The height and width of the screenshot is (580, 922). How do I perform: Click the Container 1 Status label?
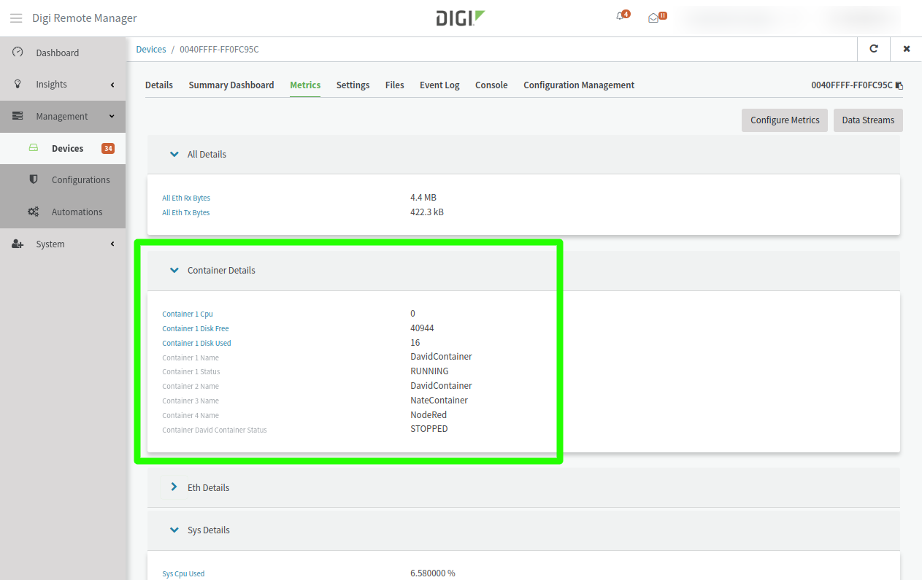(191, 371)
